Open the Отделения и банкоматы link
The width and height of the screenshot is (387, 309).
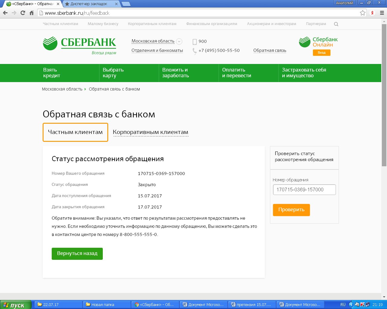pyautogui.click(x=157, y=50)
